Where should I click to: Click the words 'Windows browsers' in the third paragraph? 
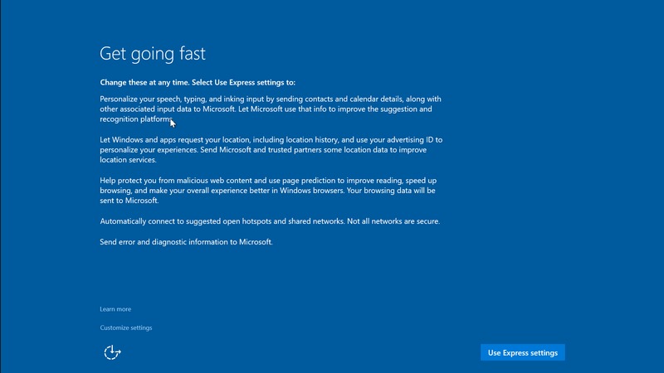coord(338,191)
